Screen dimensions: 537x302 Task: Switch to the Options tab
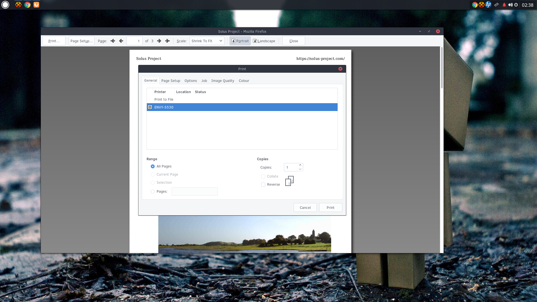[191, 81]
